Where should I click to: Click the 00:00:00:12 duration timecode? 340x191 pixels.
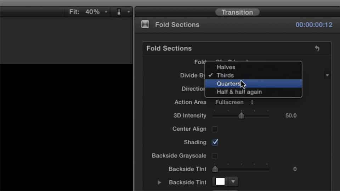pos(314,25)
